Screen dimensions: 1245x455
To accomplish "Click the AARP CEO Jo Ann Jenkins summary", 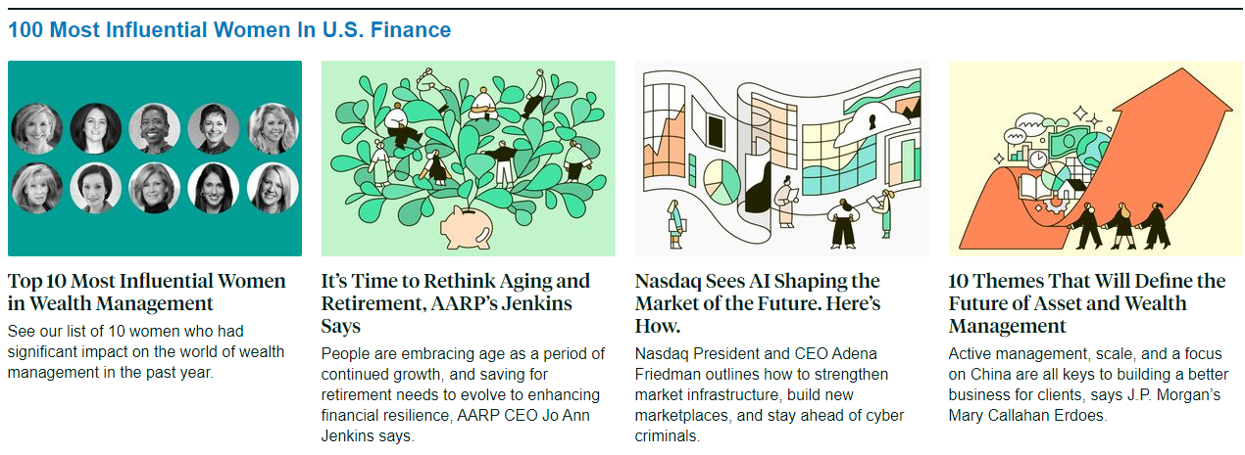I will point(464,394).
